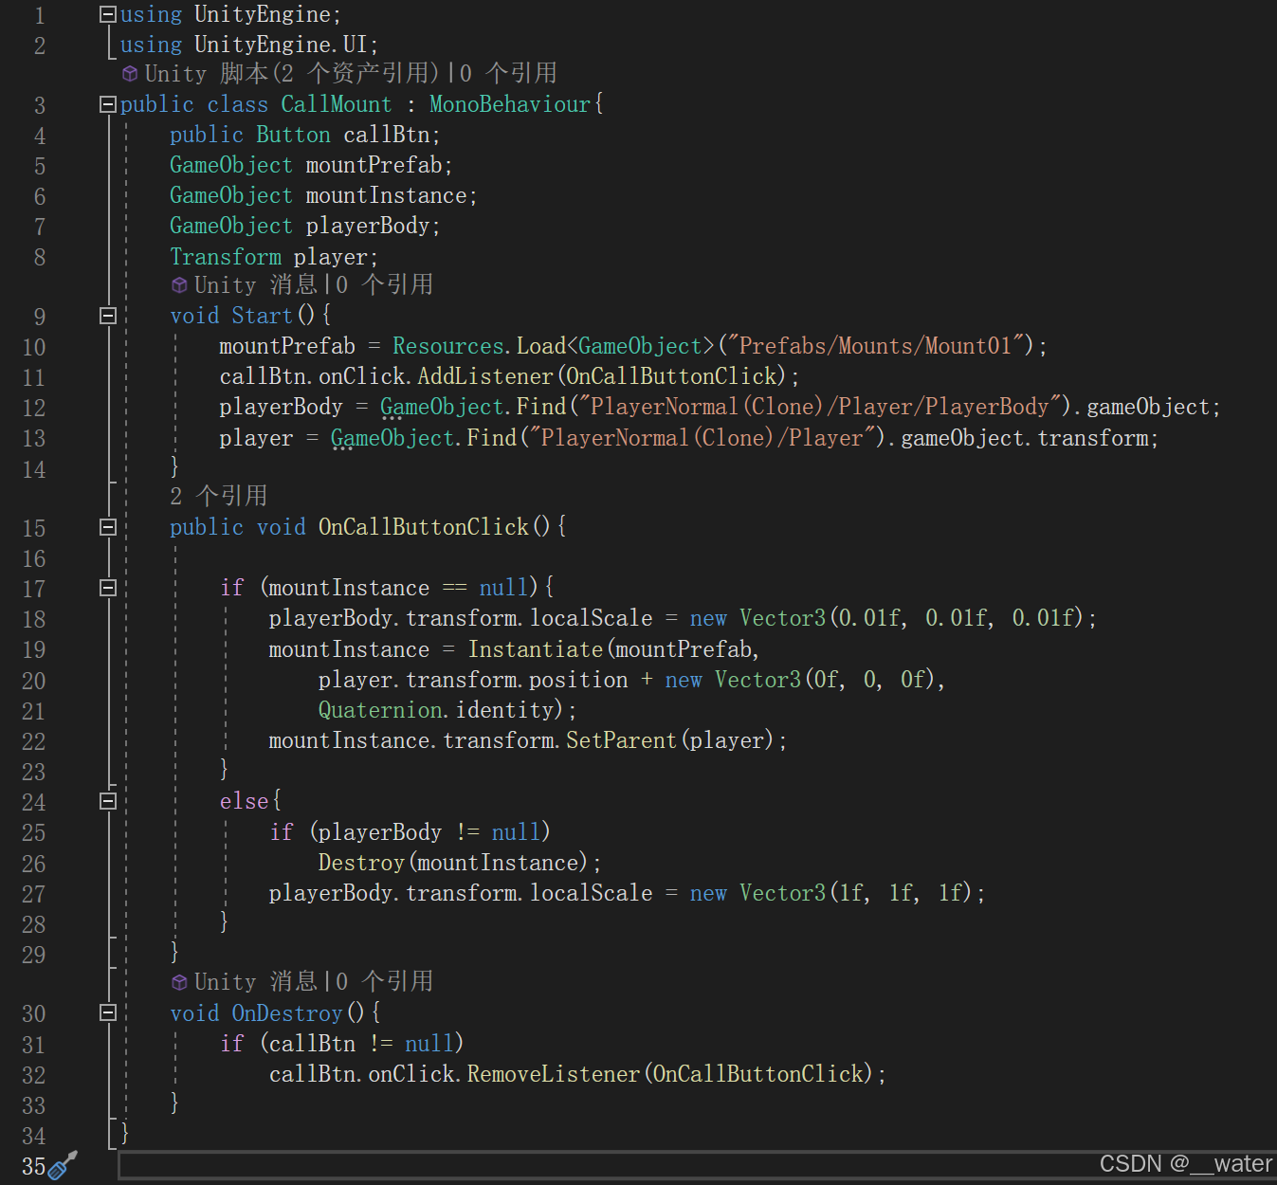The height and width of the screenshot is (1185, 1277).
Task: Open the screwdriver quick actions icon at line 35
Action: [x=63, y=1165]
